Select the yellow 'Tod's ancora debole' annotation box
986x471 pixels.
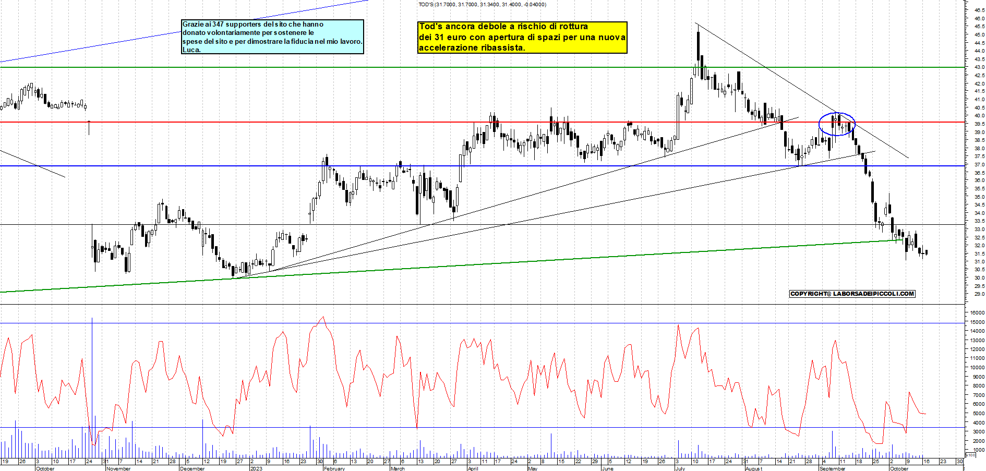(x=522, y=37)
